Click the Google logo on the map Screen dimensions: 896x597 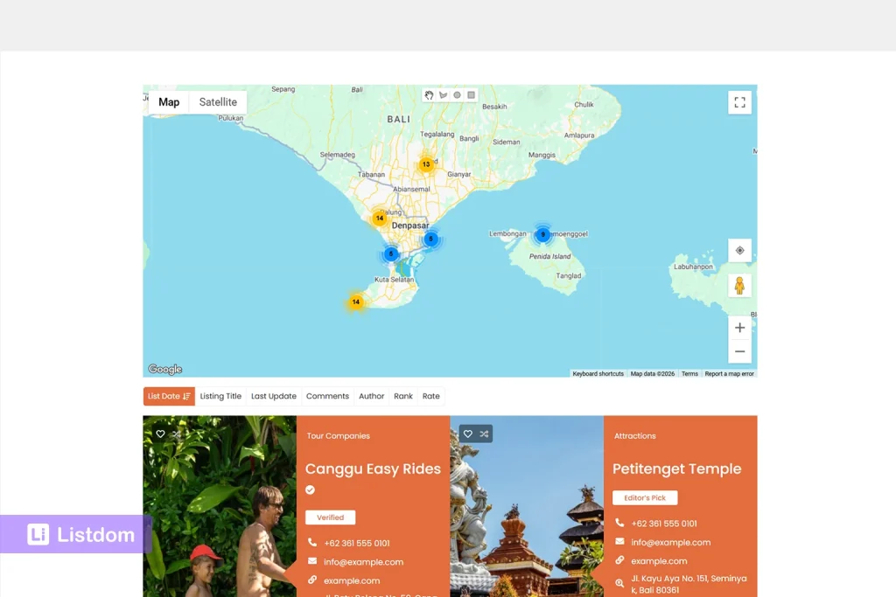[165, 369]
